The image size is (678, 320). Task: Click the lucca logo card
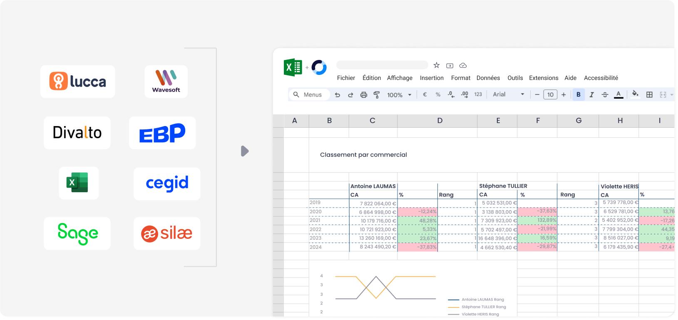coord(78,82)
